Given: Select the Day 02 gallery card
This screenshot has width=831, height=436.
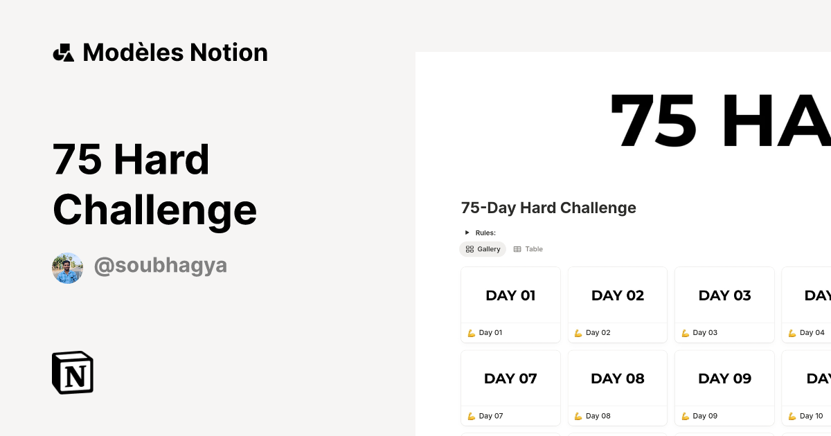Looking at the screenshot, I should point(617,305).
